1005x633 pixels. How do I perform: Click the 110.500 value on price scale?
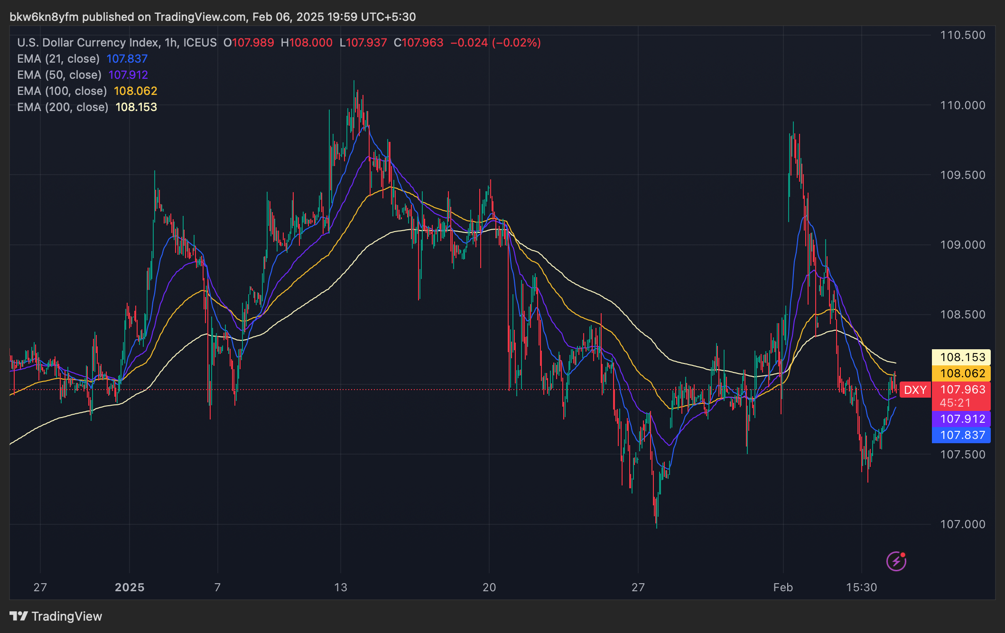pos(962,35)
